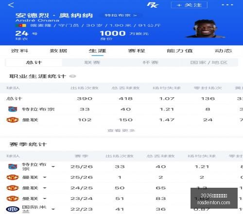Tap the back arrow icon
This screenshot has width=243, height=214.
coord(11,5)
